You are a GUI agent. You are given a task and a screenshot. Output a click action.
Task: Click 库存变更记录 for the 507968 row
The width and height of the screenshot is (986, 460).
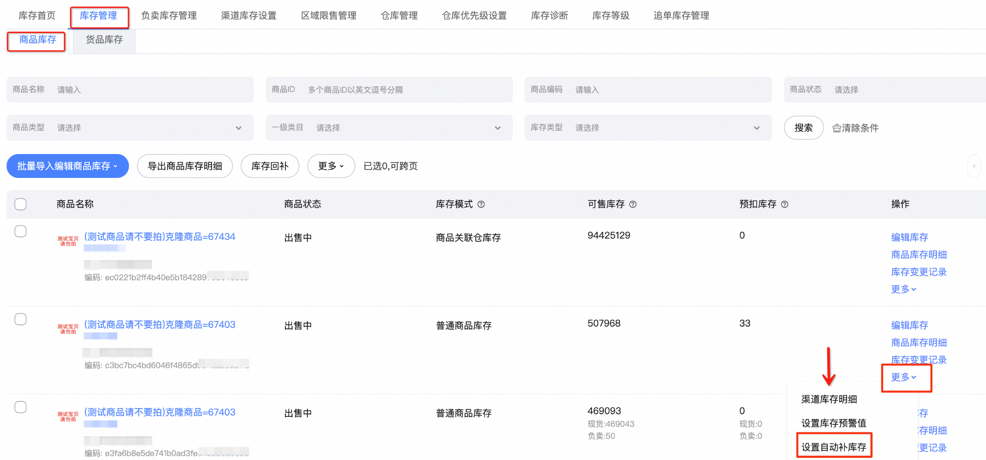tap(919, 360)
